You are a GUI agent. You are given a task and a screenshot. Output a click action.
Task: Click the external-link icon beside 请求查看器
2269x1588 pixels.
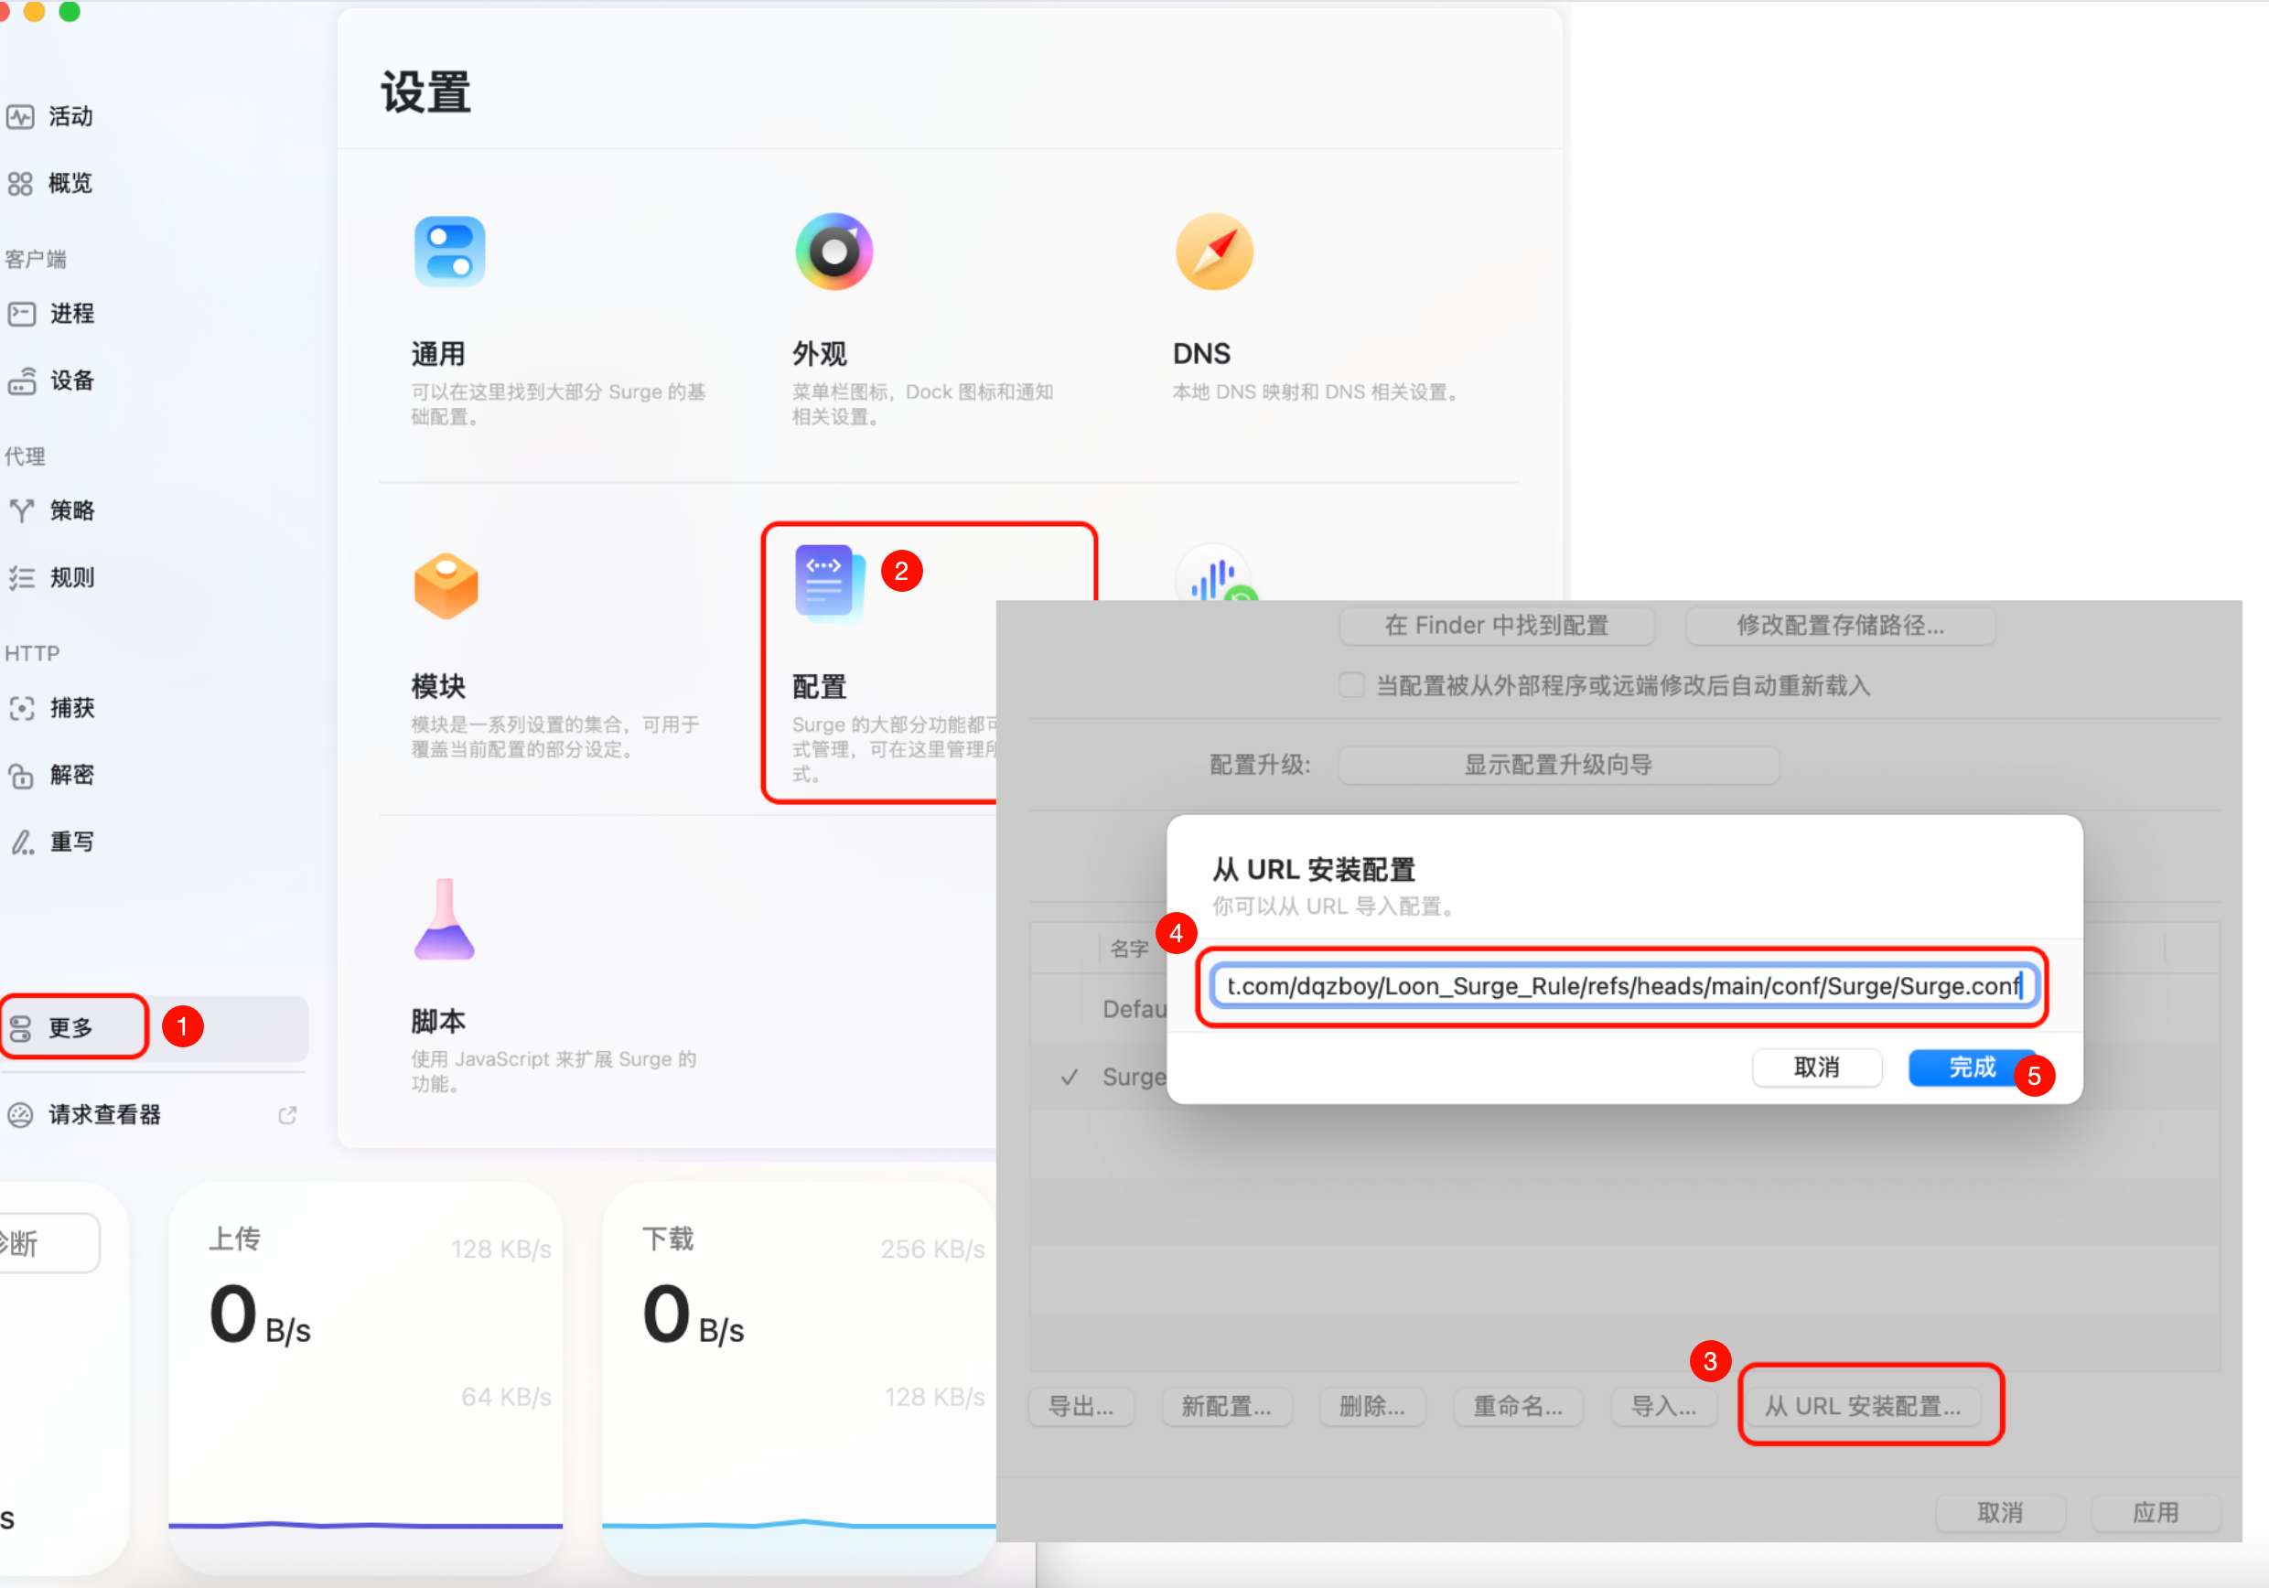pyautogui.click(x=287, y=1115)
